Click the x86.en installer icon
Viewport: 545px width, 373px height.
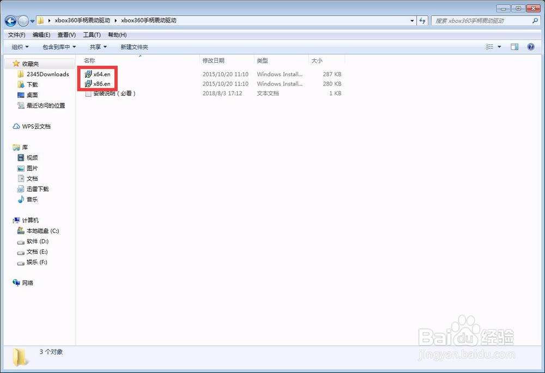point(88,84)
